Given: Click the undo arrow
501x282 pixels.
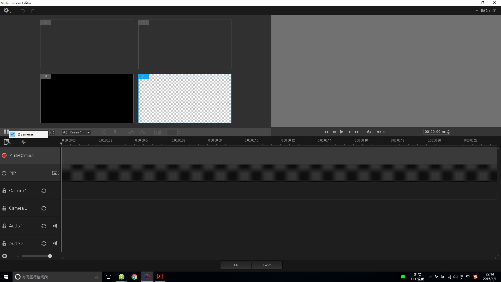Looking at the screenshot, I should click(23, 11).
